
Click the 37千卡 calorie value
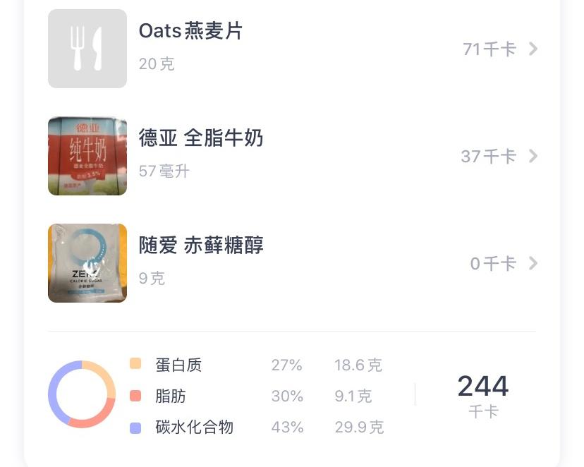488,156
